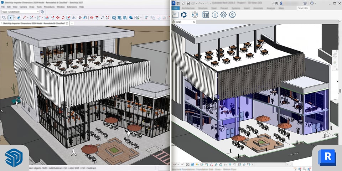Open the list panel icon in Revit ribbon
Screen dimensions: 342x171
pyautogui.click(x=206, y=15)
